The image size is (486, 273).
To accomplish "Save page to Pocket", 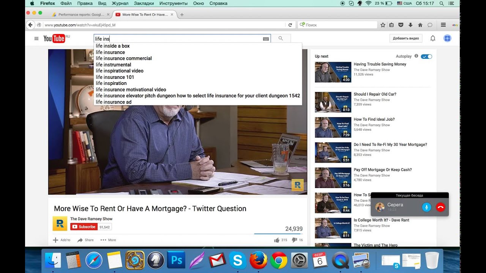I will 401,25.
